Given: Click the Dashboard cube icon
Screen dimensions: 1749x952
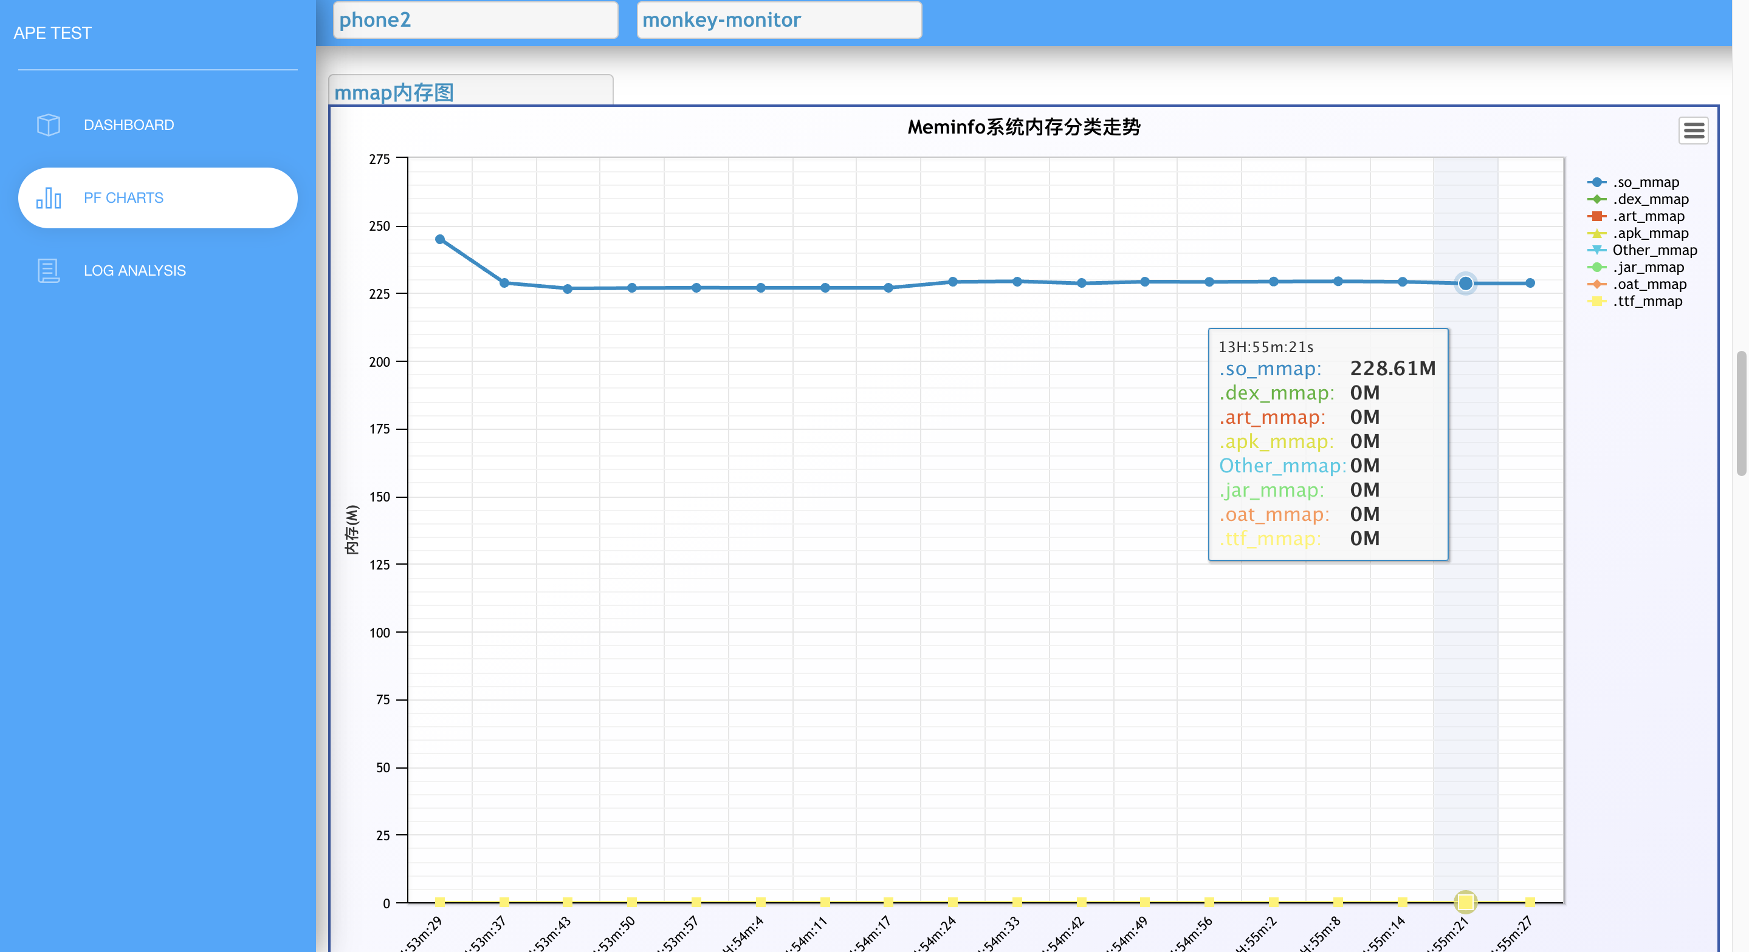Looking at the screenshot, I should [48, 125].
